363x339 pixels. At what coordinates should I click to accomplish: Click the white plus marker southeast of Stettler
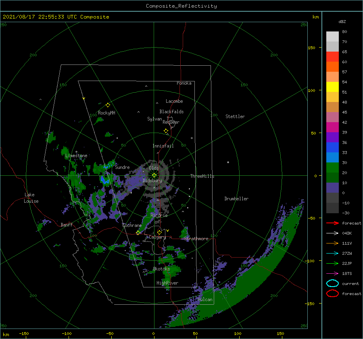(x=228, y=162)
